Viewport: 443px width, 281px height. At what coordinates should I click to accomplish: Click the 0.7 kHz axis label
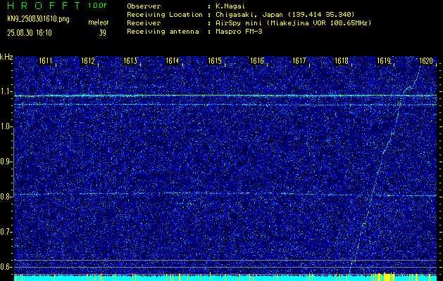click(x=5, y=232)
